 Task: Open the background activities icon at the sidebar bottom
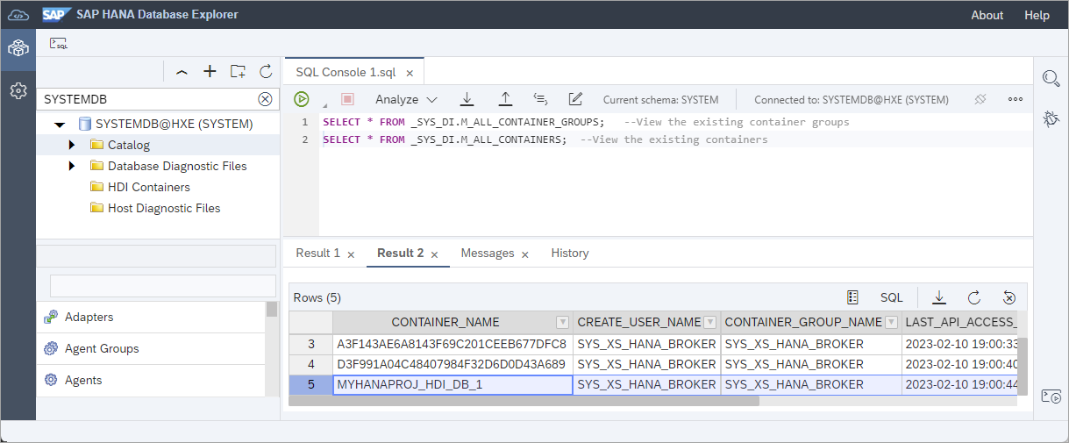click(1051, 397)
